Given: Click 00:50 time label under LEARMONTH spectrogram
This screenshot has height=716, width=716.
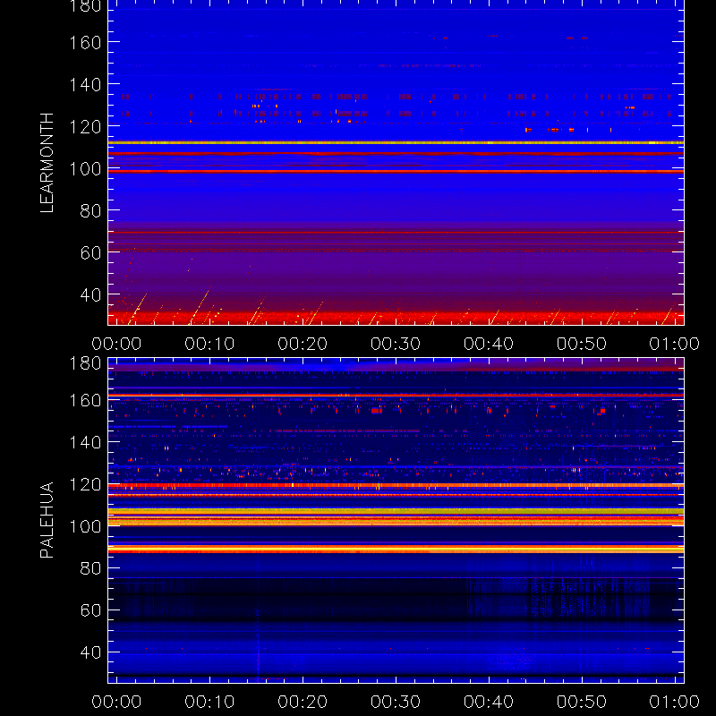Looking at the screenshot, I should pos(582,344).
